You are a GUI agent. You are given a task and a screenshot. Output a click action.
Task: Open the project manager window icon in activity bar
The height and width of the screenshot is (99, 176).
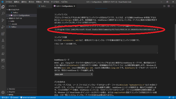pyautogui.click(x=3, y=60)
